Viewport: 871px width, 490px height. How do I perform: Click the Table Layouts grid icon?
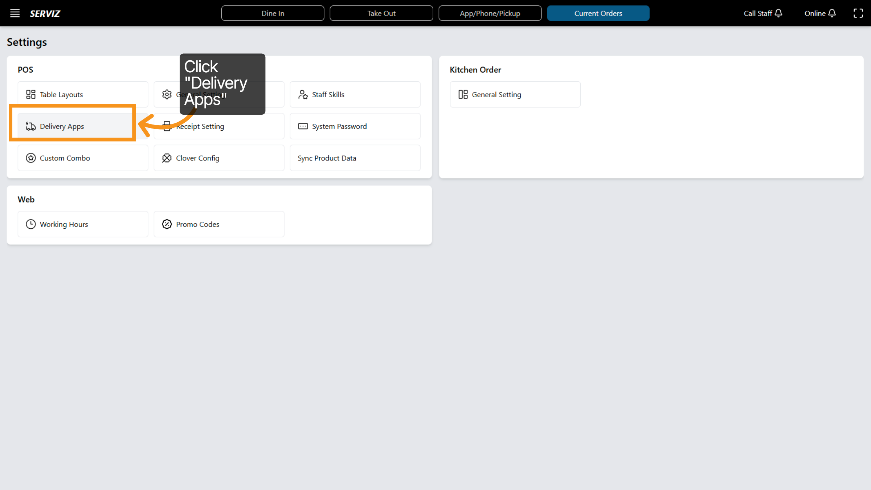coord(31,94)
